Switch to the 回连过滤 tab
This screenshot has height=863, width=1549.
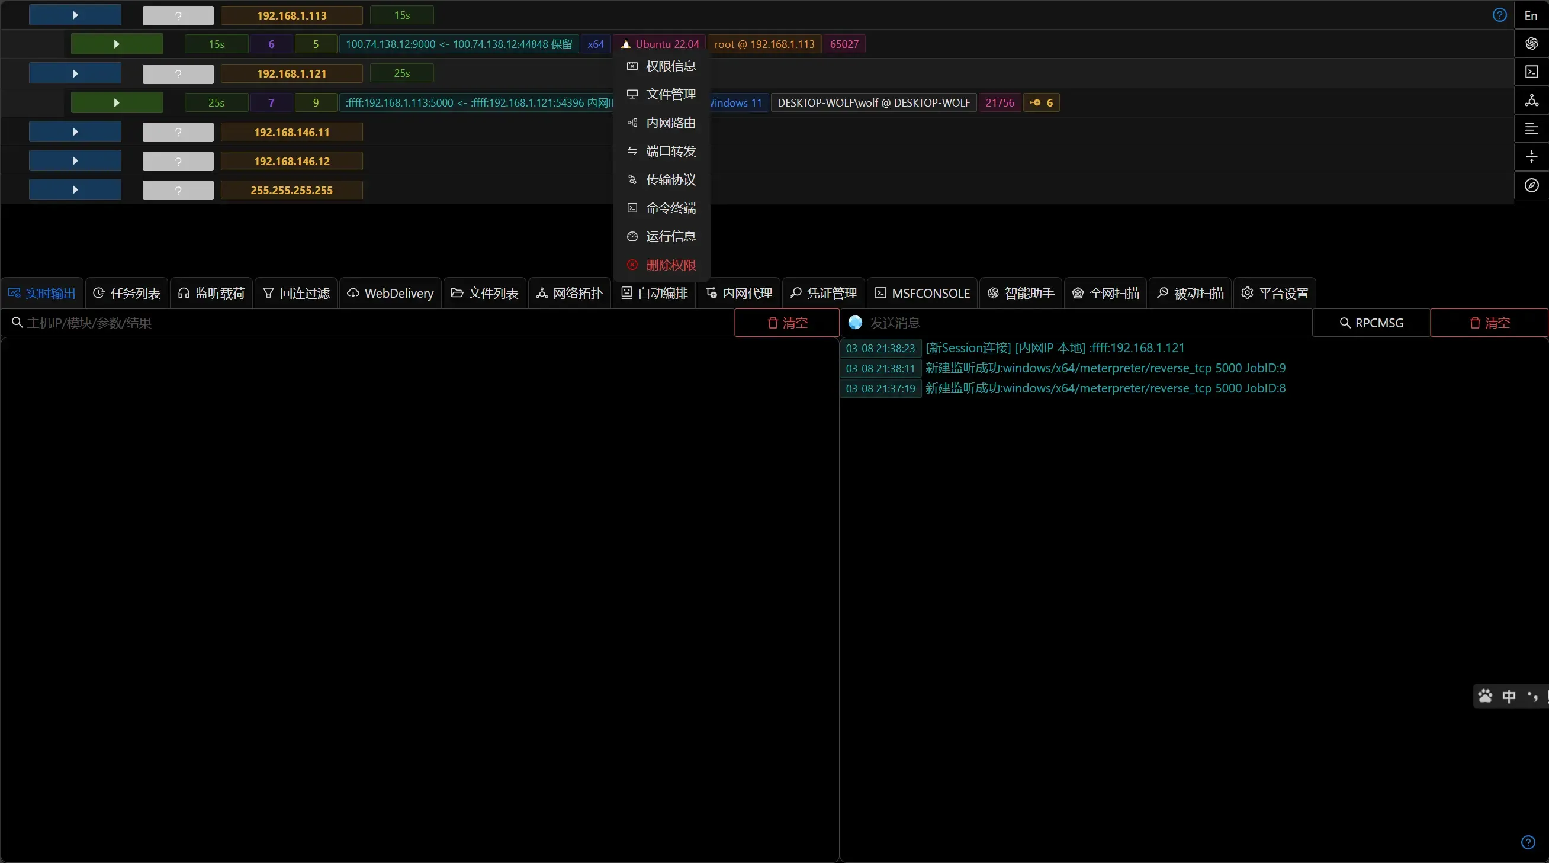tap(297, 293)
